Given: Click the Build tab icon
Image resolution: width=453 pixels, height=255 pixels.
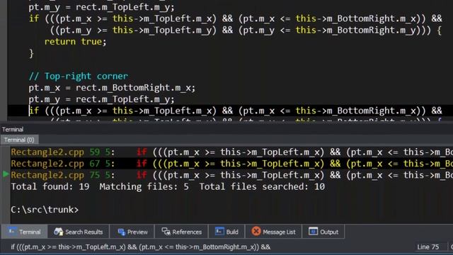Looking at the screenshot, I should pos(219,232).
